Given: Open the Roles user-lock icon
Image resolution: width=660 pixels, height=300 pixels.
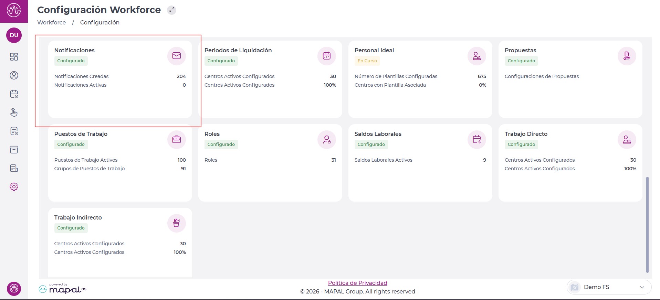Looking at the screenshot, I should pyautogui.click(x=326, y=139).
